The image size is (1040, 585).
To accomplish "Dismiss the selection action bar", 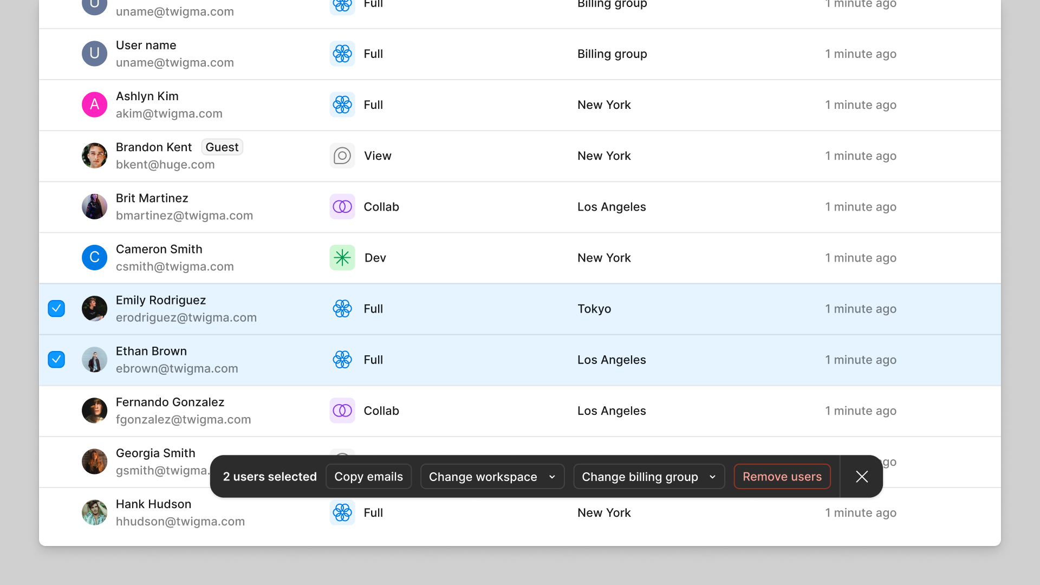I will coord(862,477).
